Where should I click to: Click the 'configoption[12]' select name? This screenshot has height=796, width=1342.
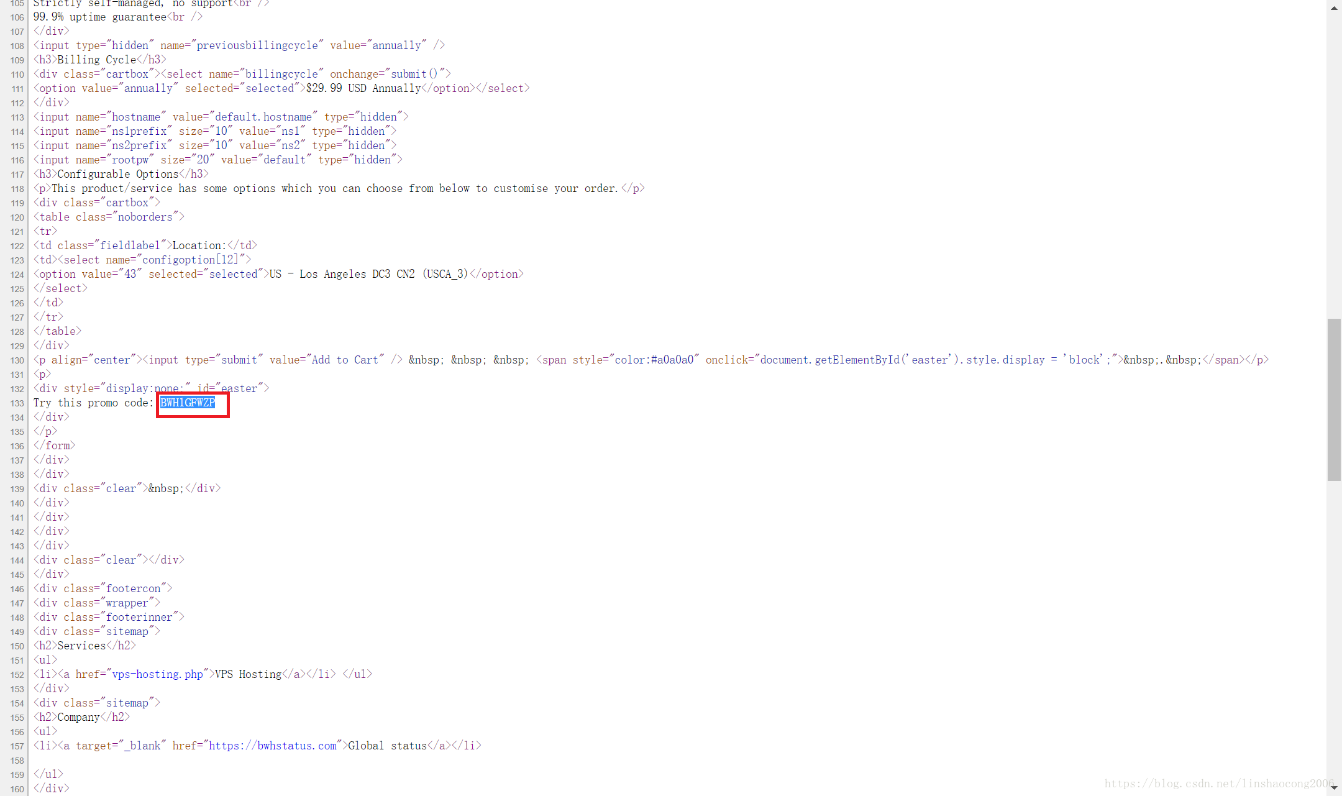(190, 260)
